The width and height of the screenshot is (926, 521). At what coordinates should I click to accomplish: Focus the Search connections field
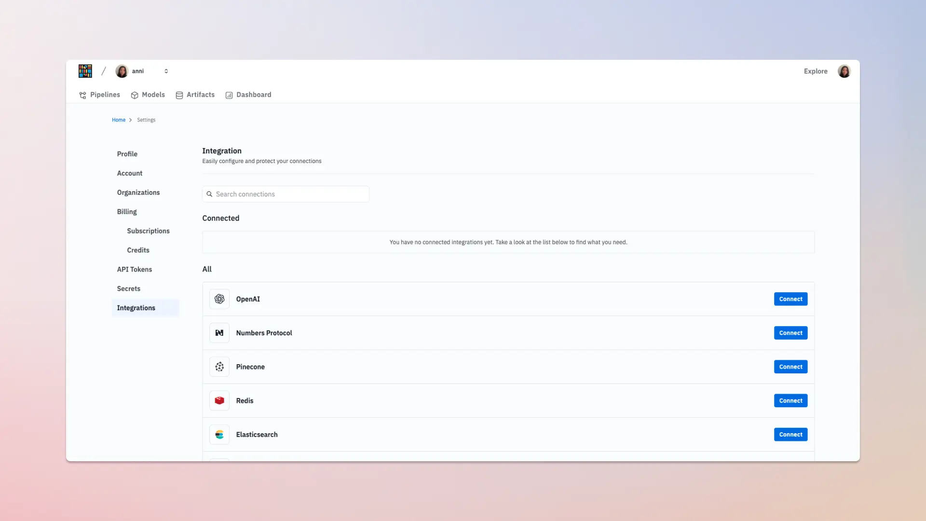[286, 194]
